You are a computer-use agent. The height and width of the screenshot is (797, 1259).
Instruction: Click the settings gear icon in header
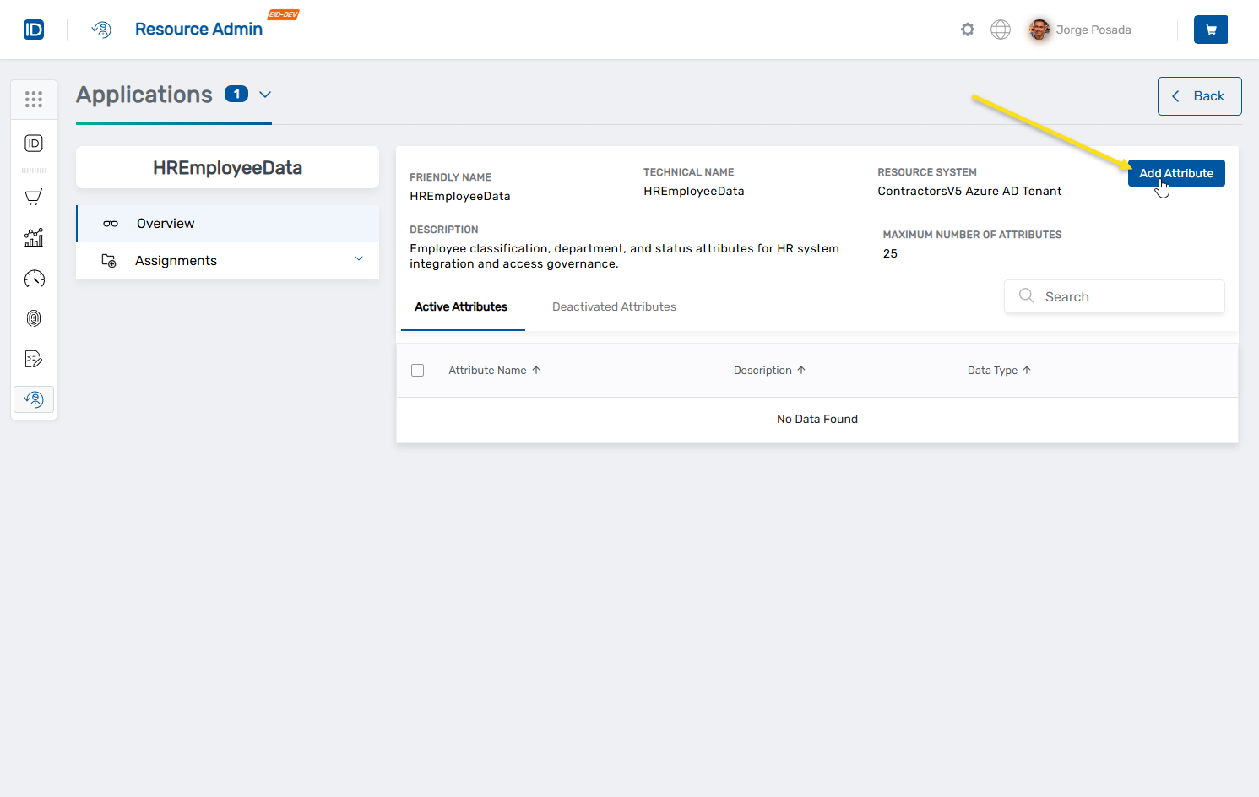coord(968,30)
